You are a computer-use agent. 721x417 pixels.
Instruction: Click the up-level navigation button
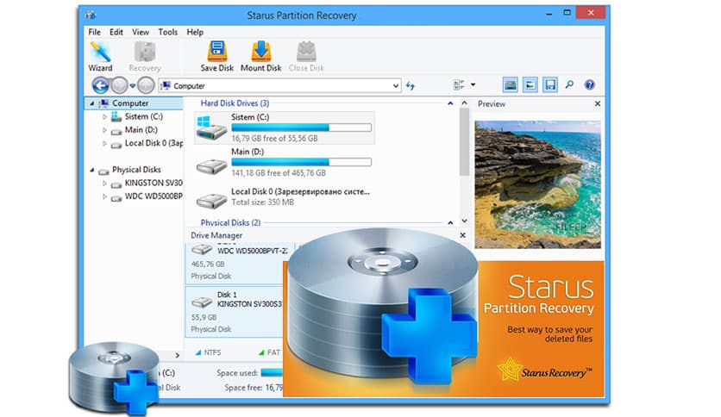(146, 85)
